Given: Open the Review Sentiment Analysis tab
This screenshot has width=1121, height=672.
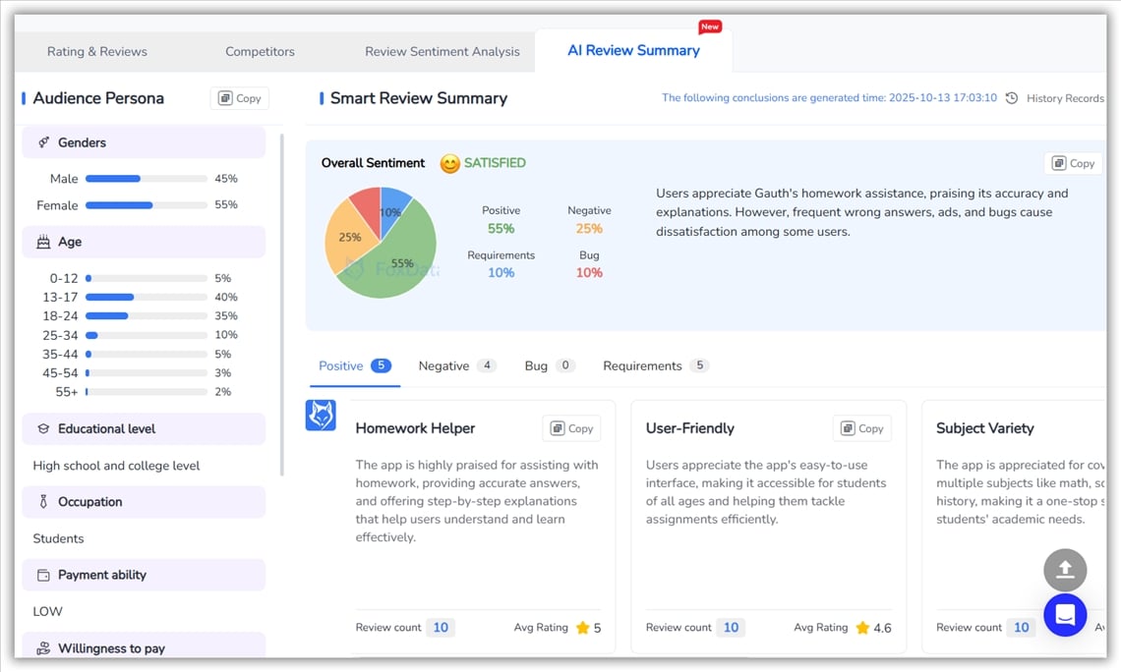Looking at the screenshot, I should [442, 51].
